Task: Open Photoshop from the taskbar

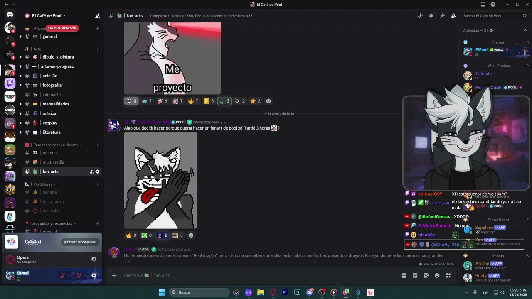Action: [297, 292]
